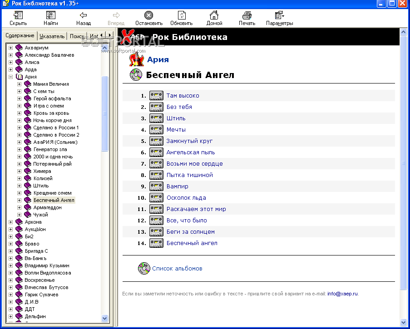Click the book icon of ДДТ
410x329 pixels.
coord(19,309)
